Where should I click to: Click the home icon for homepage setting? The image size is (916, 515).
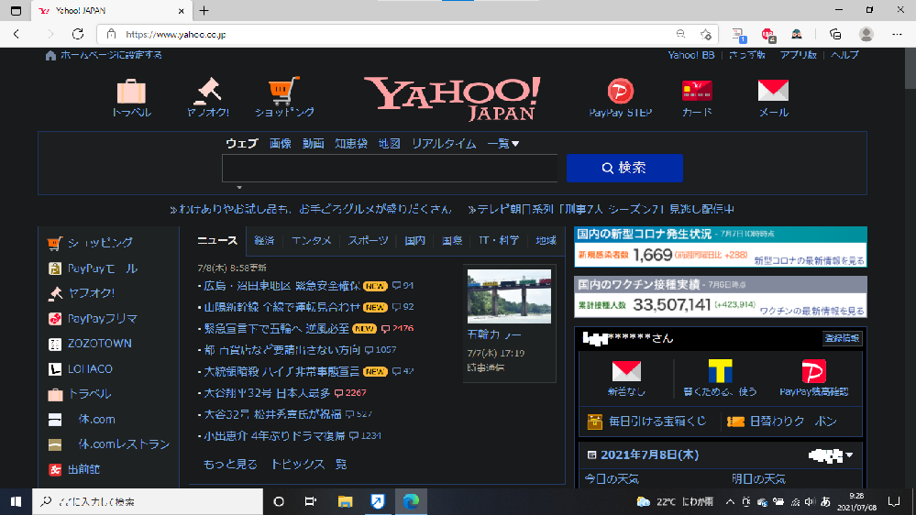[50, 55]
